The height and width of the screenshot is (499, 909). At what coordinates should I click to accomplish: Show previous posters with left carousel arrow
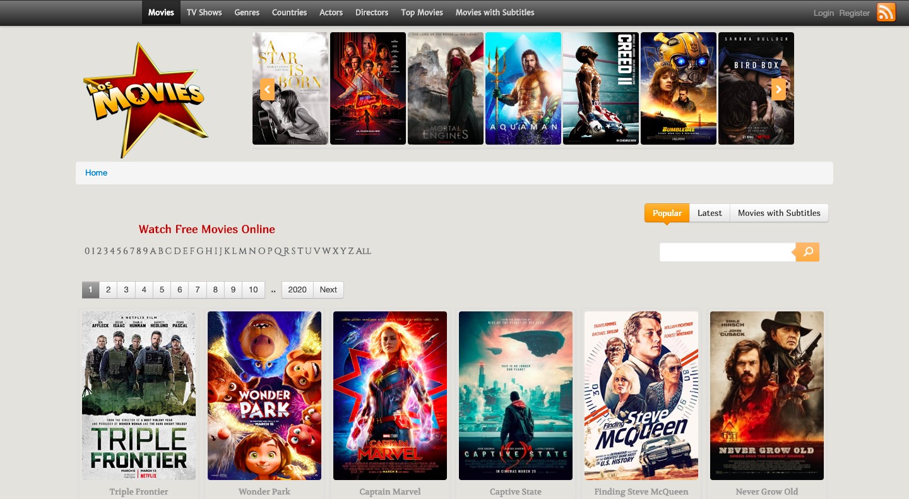coord(267,89)
